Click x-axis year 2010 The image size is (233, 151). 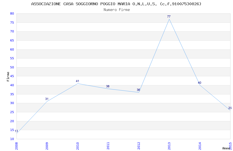pos(78,146)
